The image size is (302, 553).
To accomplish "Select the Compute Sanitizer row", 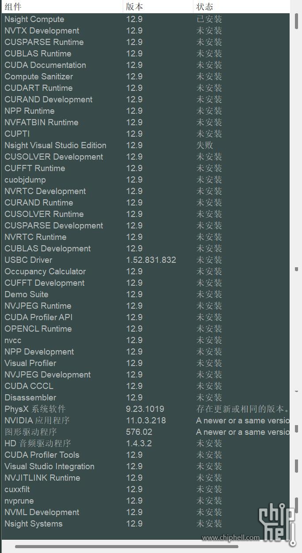I will (x=146, y=77).
